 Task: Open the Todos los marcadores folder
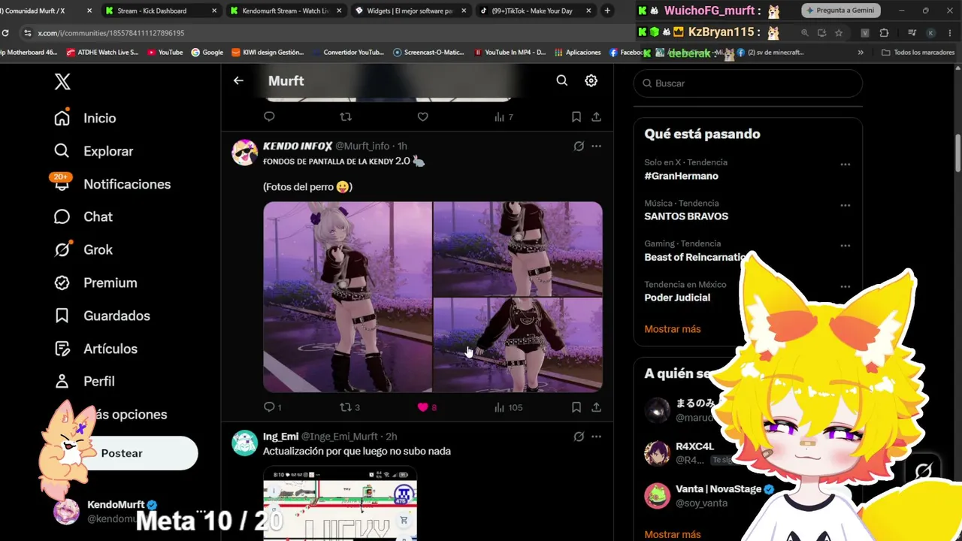(918, 53)
